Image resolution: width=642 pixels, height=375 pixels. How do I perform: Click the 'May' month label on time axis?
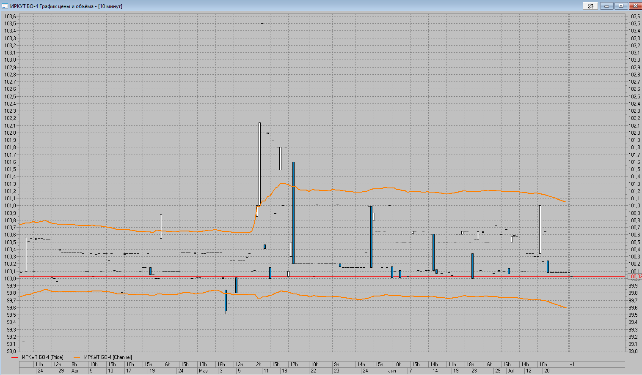pyautogui.click(x=203, y=371)
